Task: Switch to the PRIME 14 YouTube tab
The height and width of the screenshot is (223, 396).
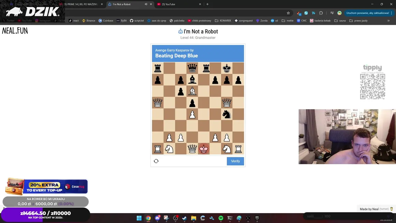Action: pos(81,4)
